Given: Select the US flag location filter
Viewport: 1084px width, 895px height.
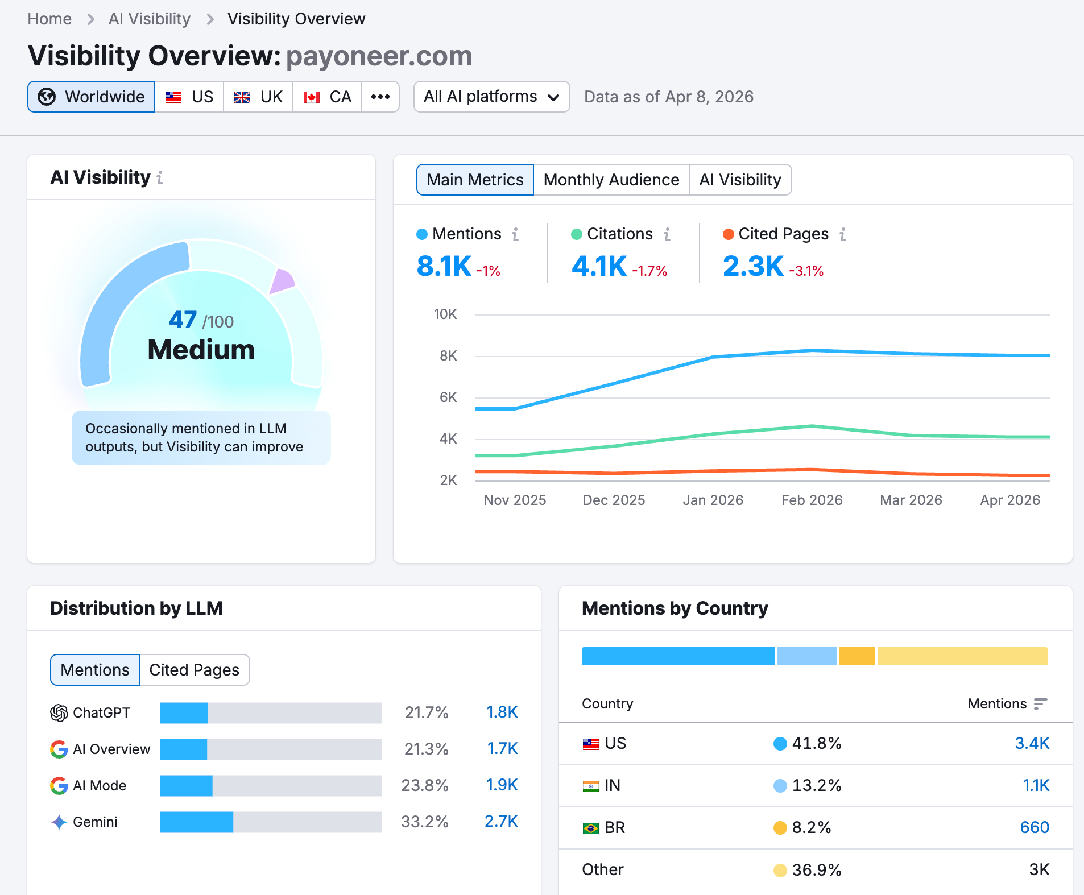Looking at the screenshot, I should [189, 96].
